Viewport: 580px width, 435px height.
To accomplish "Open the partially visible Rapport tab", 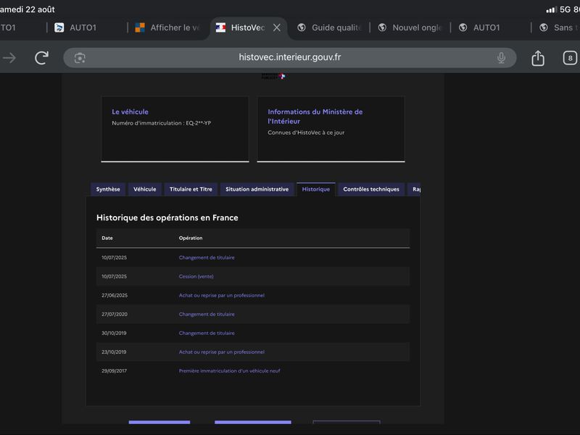I will [x=414, y=189].
